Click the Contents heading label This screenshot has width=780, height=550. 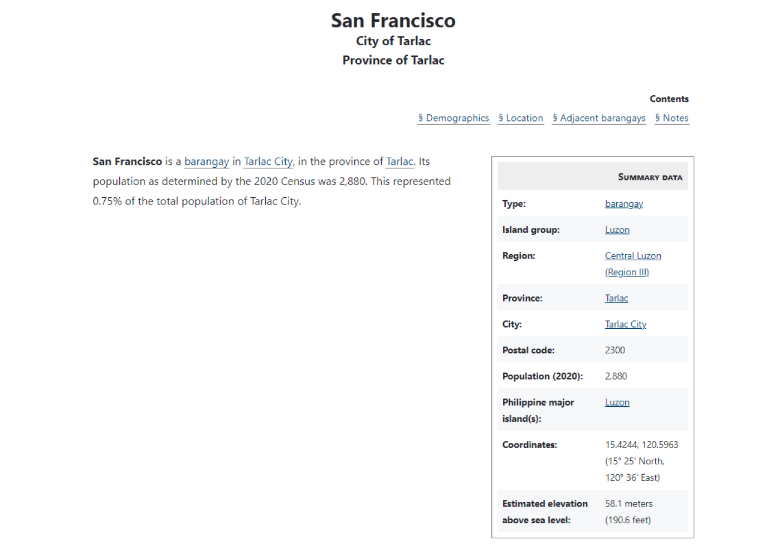point(669,99)
